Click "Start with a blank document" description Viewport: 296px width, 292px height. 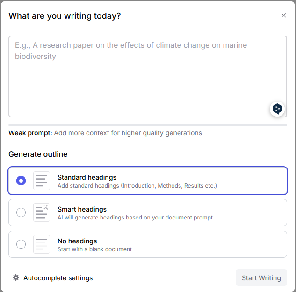coord(94,249)
